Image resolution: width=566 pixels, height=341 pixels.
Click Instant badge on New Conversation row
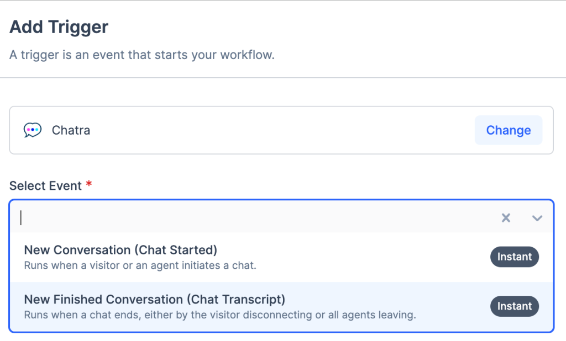pos(514,257)
